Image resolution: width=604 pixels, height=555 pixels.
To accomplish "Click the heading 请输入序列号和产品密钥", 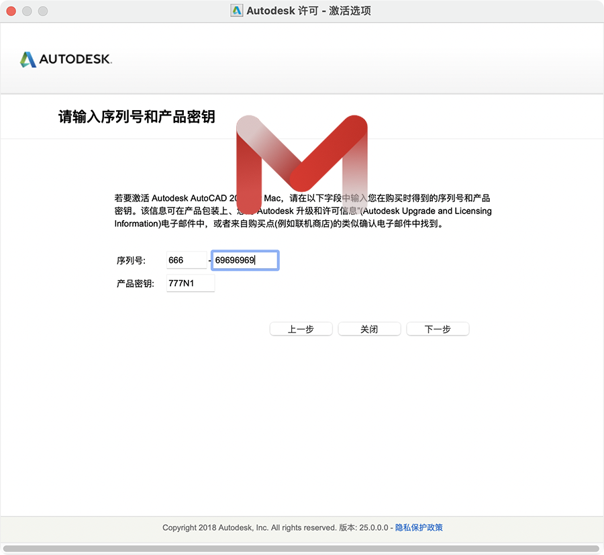I will 137,117.
